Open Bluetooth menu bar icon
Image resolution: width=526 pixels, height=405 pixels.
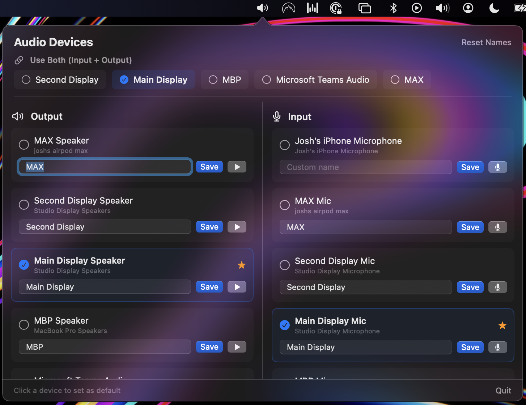(x=393, y=8)
